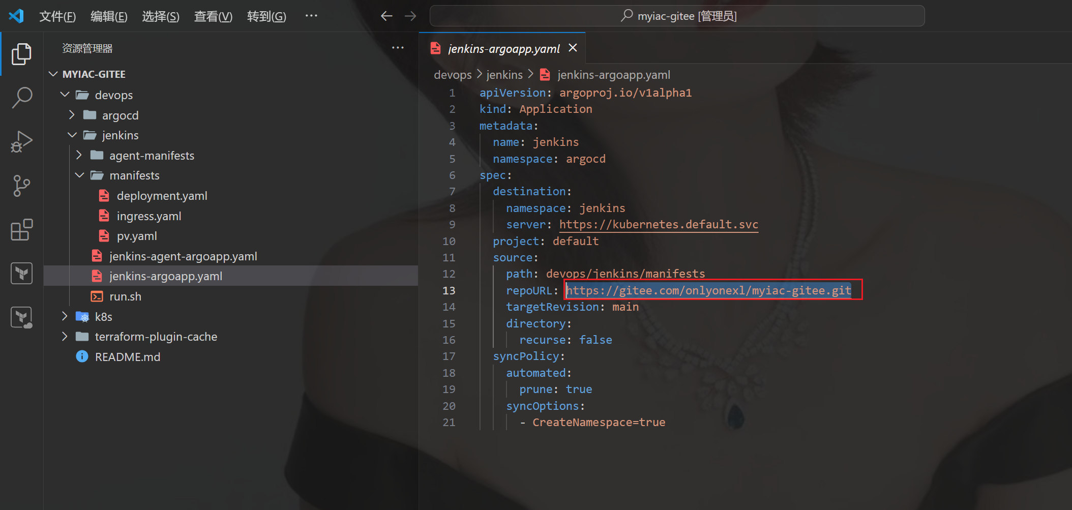This screenshot has height=510, width=1072.
Task: Click the deployment.yaml file icon
Action: click(104, 196)
